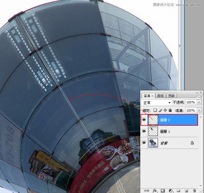Switch to the 路徑 tab
This screenshot has height=193, width=204.
coord(161,96)
